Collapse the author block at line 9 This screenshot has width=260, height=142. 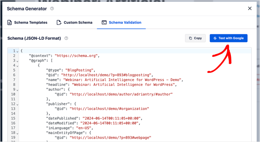(x=18, y=90)
